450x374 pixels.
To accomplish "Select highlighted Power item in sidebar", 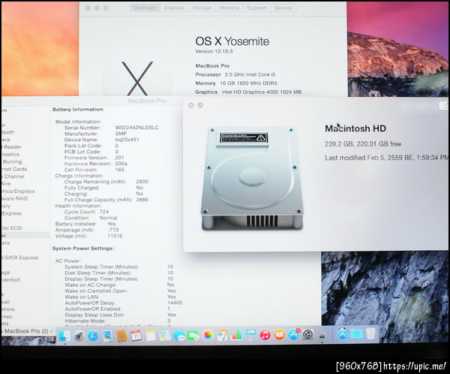I will point(25,235).
